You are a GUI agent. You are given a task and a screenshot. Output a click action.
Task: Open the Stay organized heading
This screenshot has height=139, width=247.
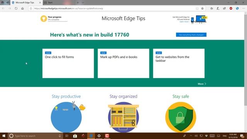[x=123, y=96]
